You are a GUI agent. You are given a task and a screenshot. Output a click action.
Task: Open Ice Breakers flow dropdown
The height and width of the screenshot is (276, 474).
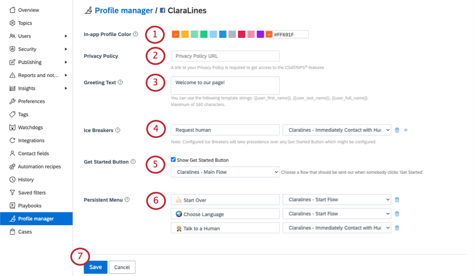click(x=337, y=130)
